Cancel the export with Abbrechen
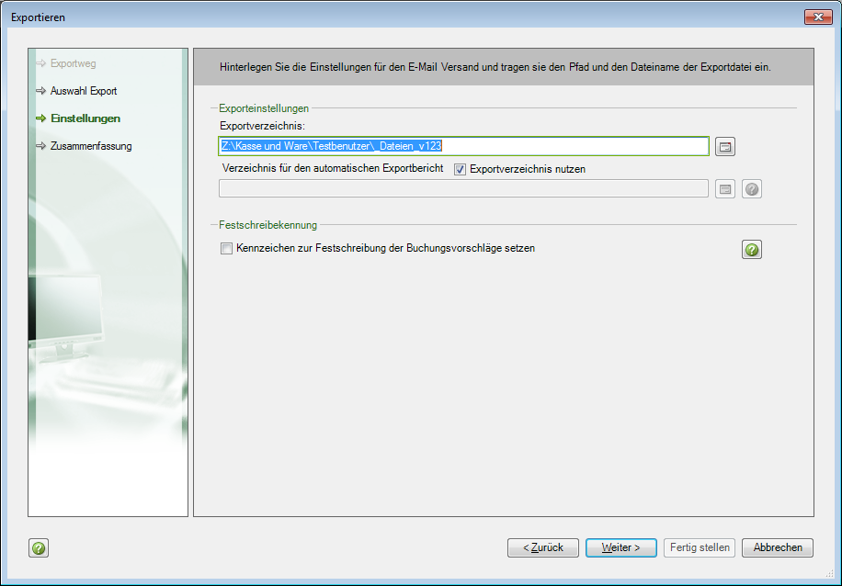 778,547
